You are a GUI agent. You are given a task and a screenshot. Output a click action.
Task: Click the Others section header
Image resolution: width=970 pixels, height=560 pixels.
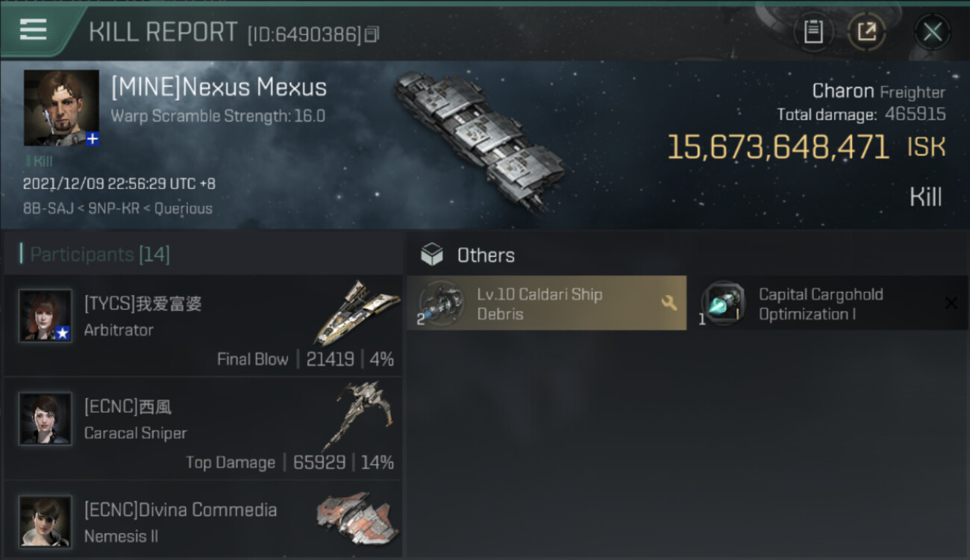coord(486,255)
